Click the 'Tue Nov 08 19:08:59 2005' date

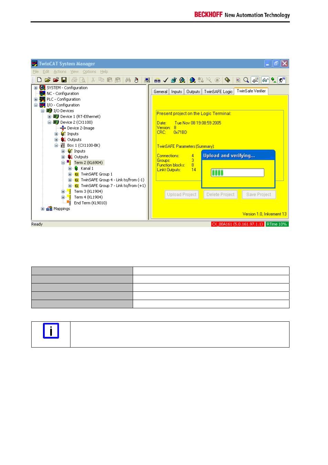click(198, 123)
